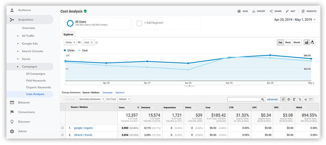Click the Acquisition branching-arrows icon
The height and width of the screenshot is (145, 326).
tap(12, 20)
